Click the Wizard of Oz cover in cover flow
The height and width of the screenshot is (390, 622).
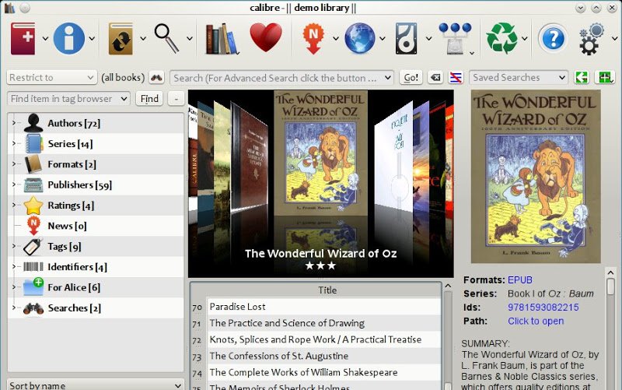click(x=320, y=153)
